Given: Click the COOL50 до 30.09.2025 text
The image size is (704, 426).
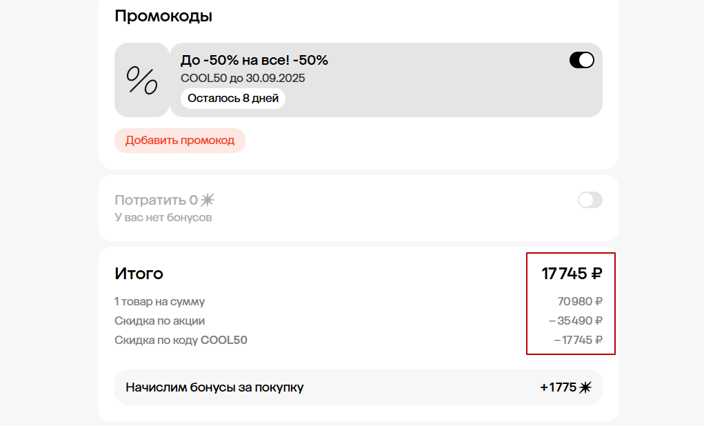Looking at the screenshot, I should coord(243,78).
